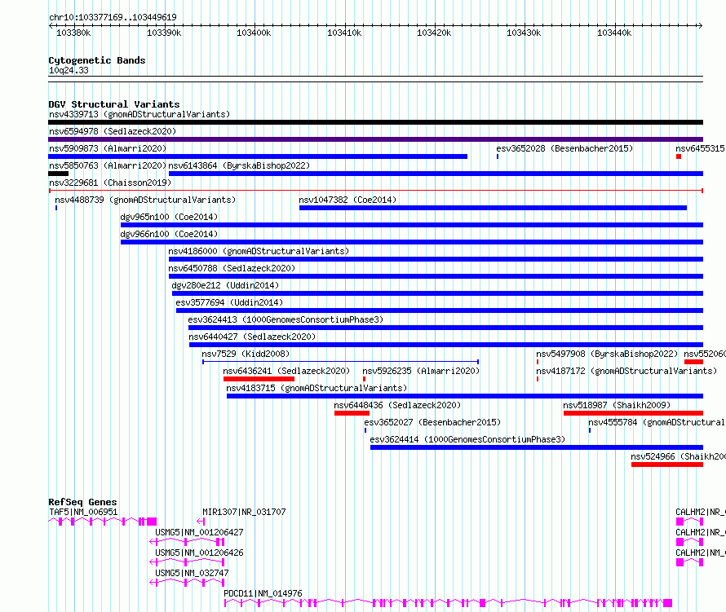Screen dimensions: 726x612
Task: Open the nsv3229681 (Chaisson2019) label
Action: coord(110,183)
